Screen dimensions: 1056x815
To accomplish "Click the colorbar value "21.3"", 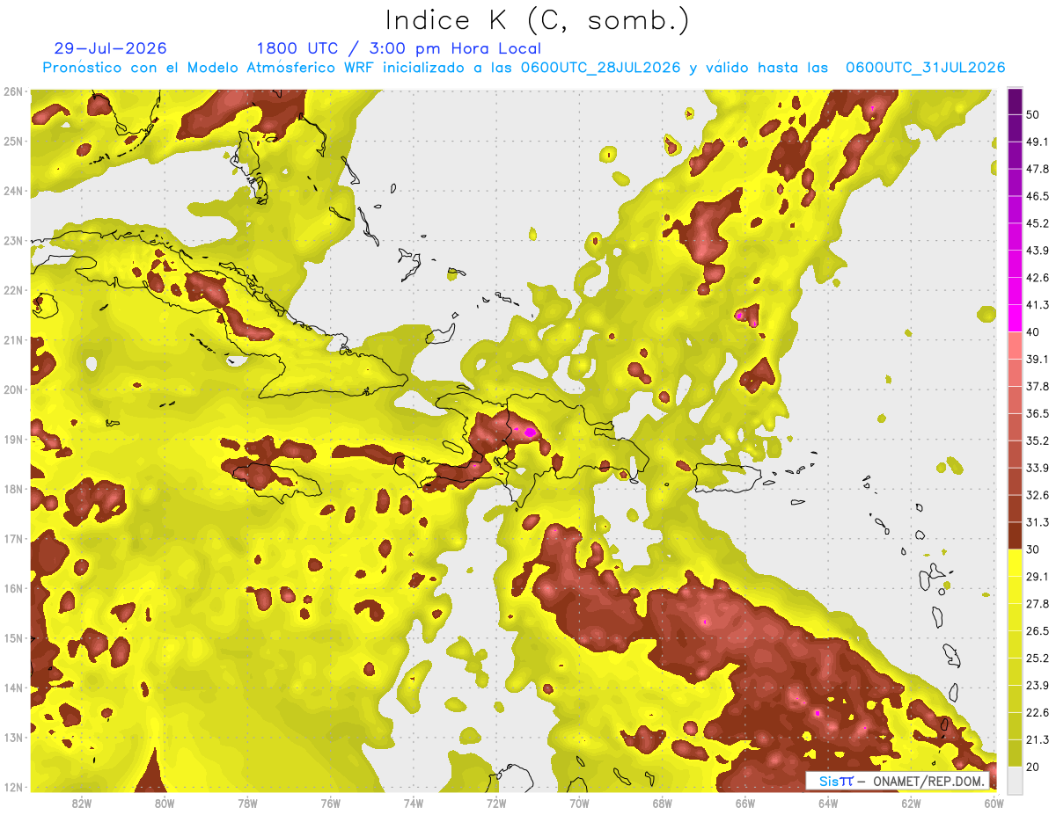I will click(1038, 739).
